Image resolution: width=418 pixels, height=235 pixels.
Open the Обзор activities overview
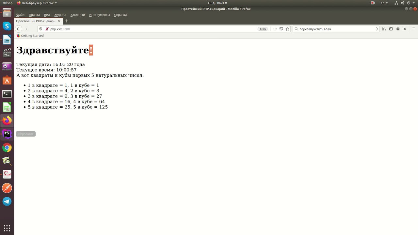[8, 3]
